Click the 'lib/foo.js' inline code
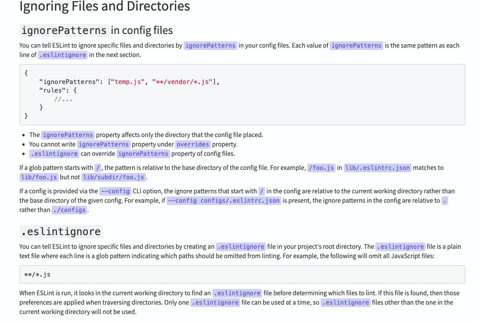The image size is (479, 323). pos(39,177)
